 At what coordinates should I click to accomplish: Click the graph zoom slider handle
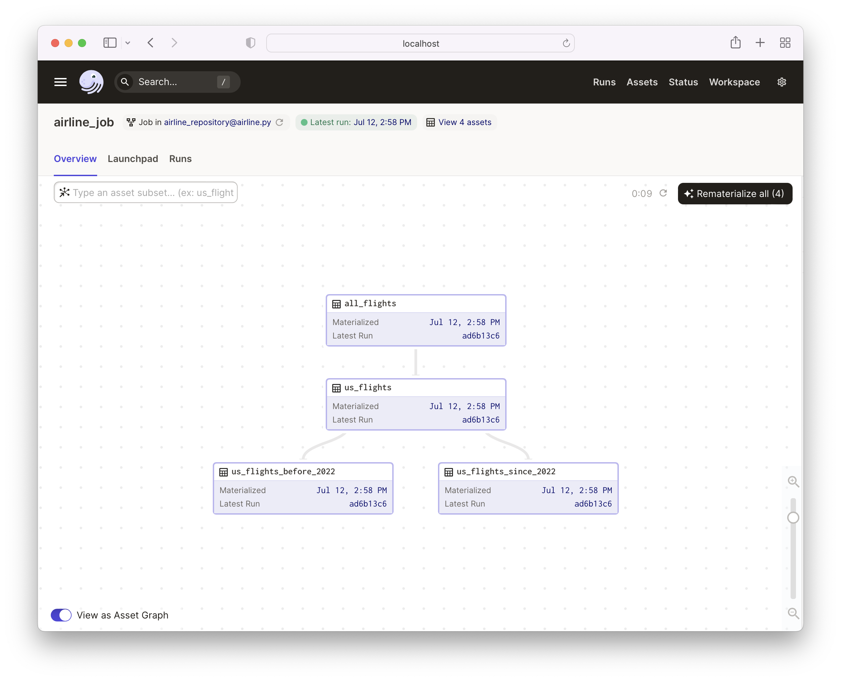pos(793,518)
